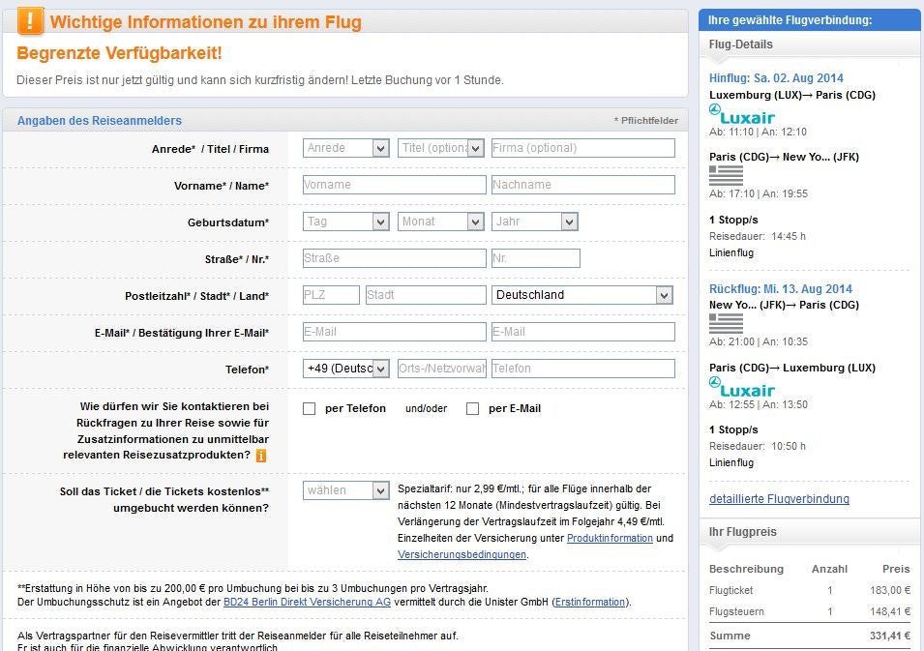The image size is (924, 651).
Task: Click into the Vorname input field
Action: [394, 185]
